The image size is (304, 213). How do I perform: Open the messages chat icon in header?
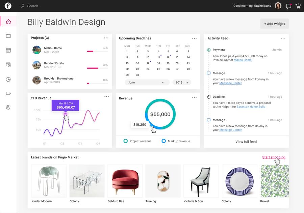point(288,6)
